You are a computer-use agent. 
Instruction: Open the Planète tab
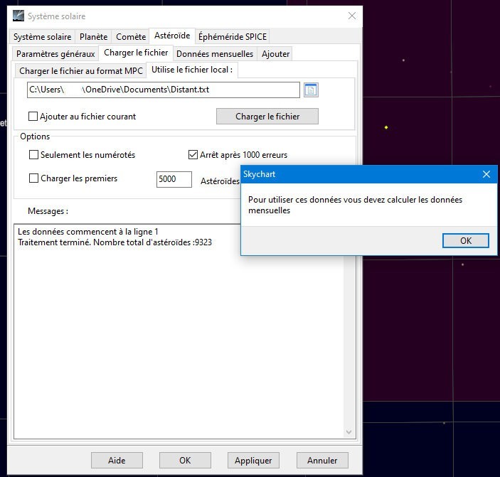(93, 37)
